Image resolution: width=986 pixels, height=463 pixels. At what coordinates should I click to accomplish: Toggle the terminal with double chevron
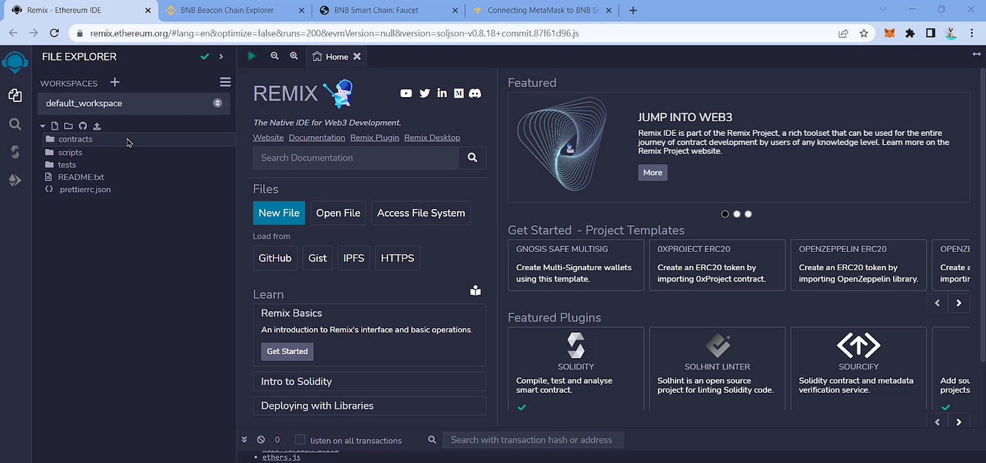click(x=244, y=439)
